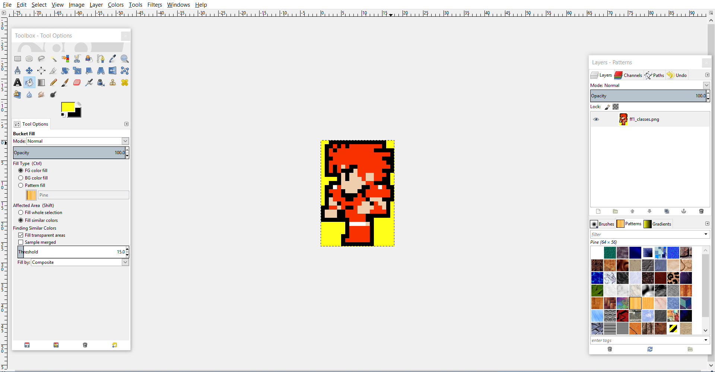Select the Free Select lasso tool

(x=41, y=59)
